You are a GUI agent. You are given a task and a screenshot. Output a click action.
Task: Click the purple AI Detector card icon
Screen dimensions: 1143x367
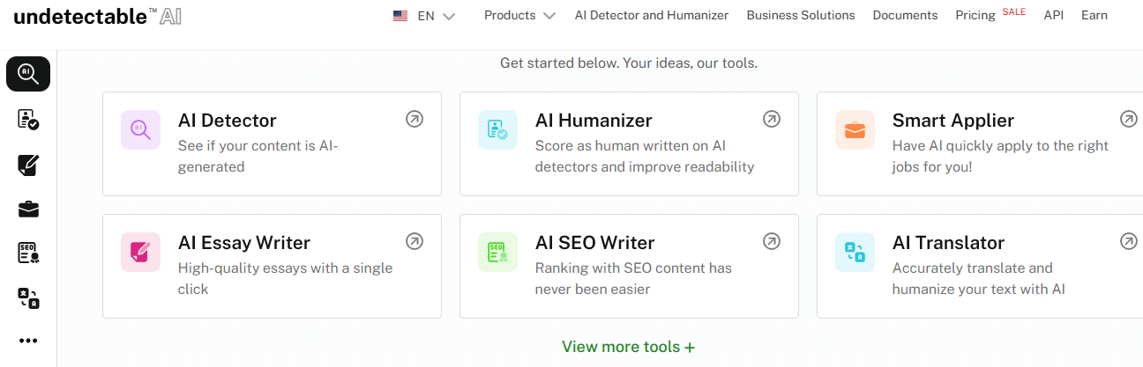[x=140, y=130]
